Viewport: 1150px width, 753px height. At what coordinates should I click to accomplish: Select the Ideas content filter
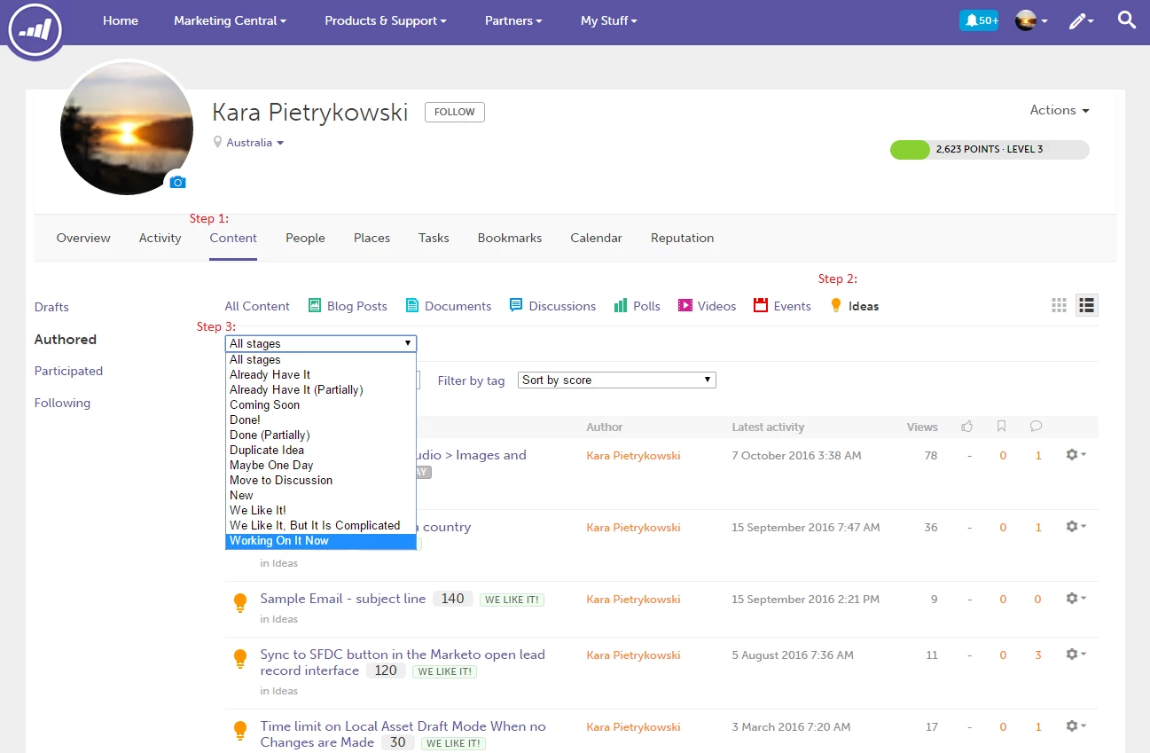point(854,306)
